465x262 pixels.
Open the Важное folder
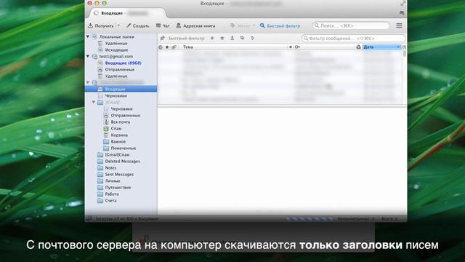coord(118,141)
